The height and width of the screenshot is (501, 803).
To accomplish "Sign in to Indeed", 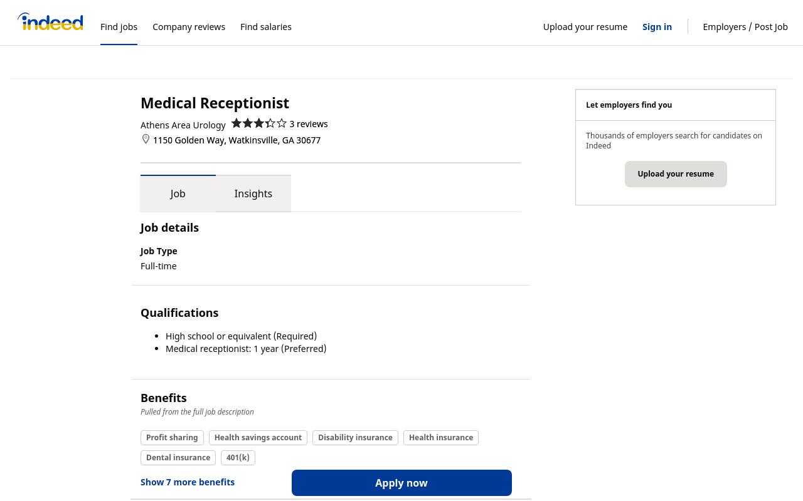I will tap(657, 26).
